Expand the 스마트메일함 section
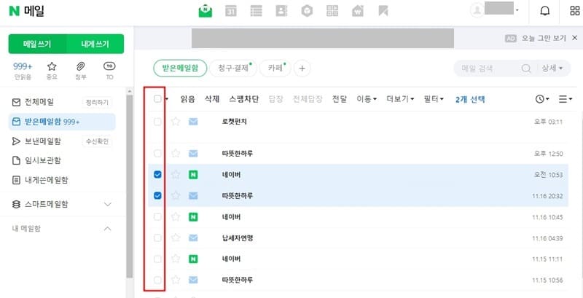 [108, 205]
